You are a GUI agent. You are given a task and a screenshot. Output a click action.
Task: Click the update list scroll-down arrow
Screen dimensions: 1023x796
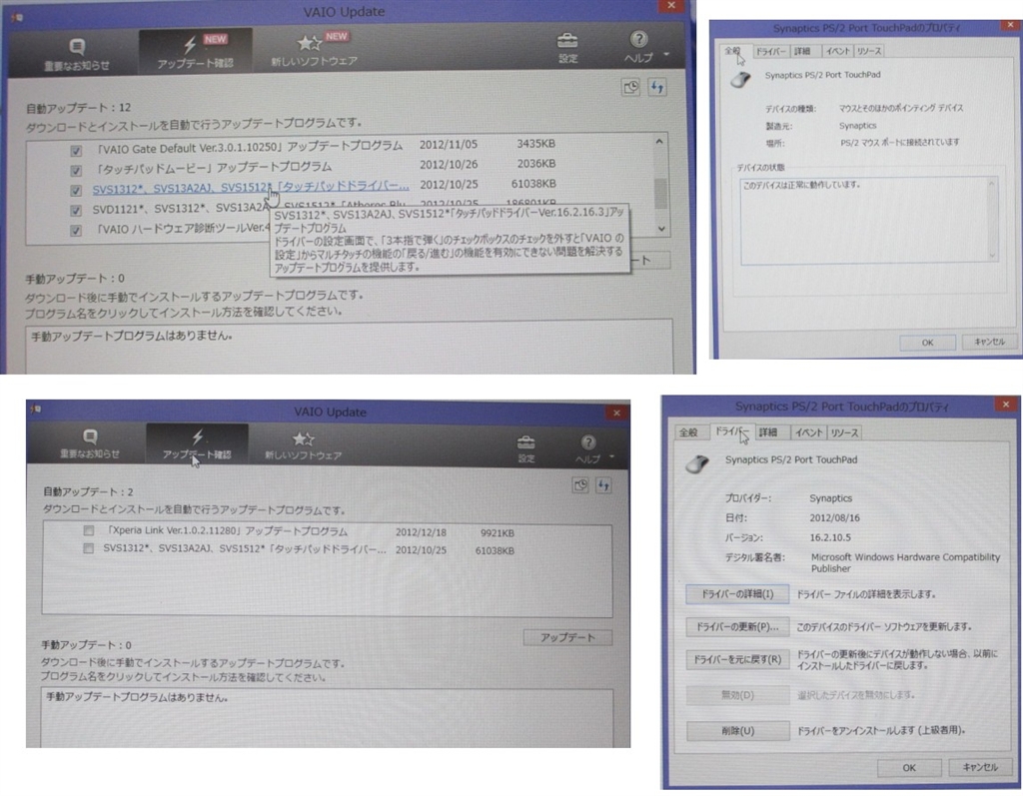click(x=661, y=229)
